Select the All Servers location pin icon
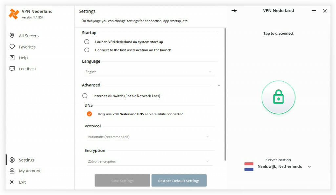Screen dimensions: 336x195 pyautogui.click(x=12, y=35)
